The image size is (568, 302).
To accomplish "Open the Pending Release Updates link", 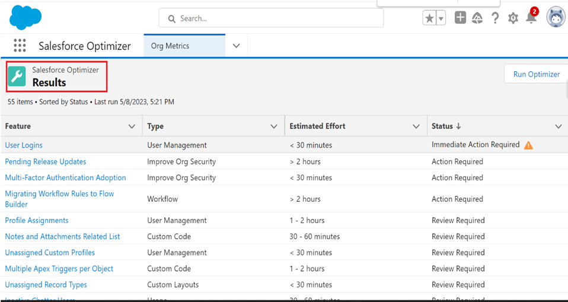I will click(x=45, y=161).
